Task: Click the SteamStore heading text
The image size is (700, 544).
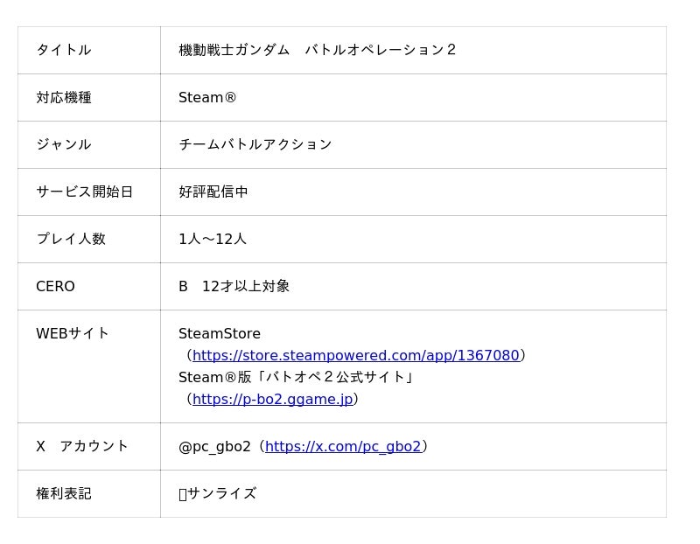Action: [x=220, y=334]
